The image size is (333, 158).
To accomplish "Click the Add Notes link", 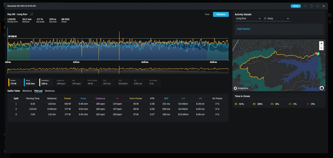I will pyautogui.click(x=244, y=29).
